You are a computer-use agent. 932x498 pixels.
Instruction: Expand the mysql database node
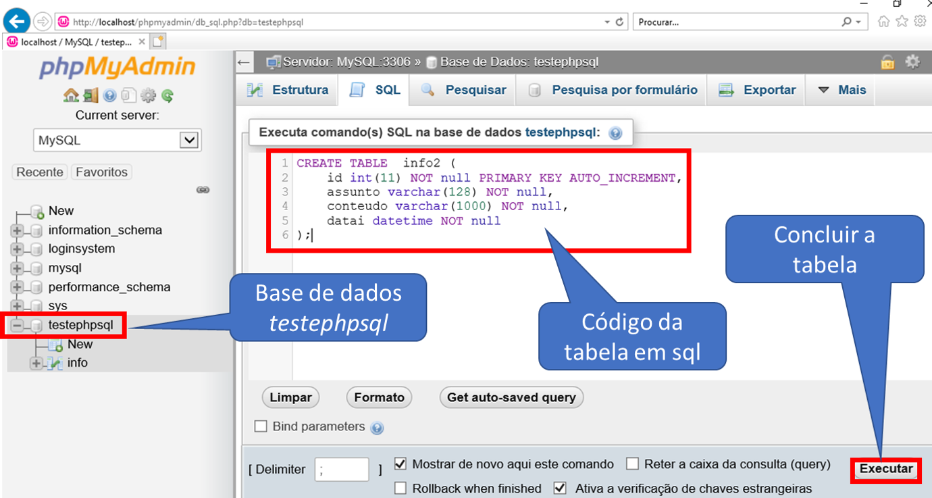coord(17,268)
